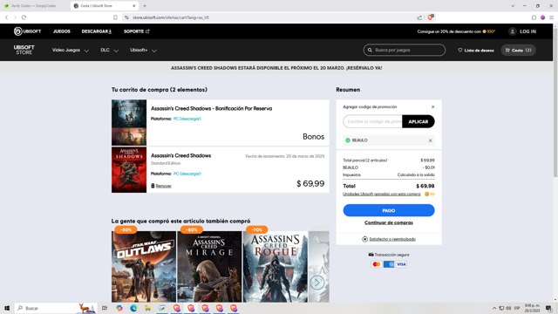The height and width of the screenshot is (314, 558).
Task: Open the Ubisoft Store logo link
Action: tap(24, 50)
